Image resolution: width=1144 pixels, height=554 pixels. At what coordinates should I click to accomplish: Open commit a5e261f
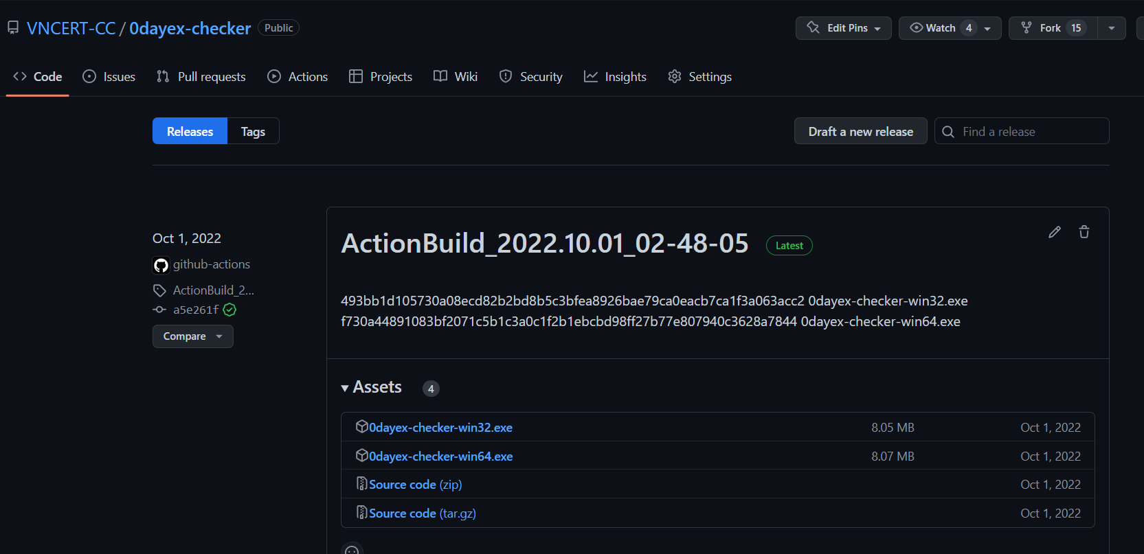click(196, 310)
